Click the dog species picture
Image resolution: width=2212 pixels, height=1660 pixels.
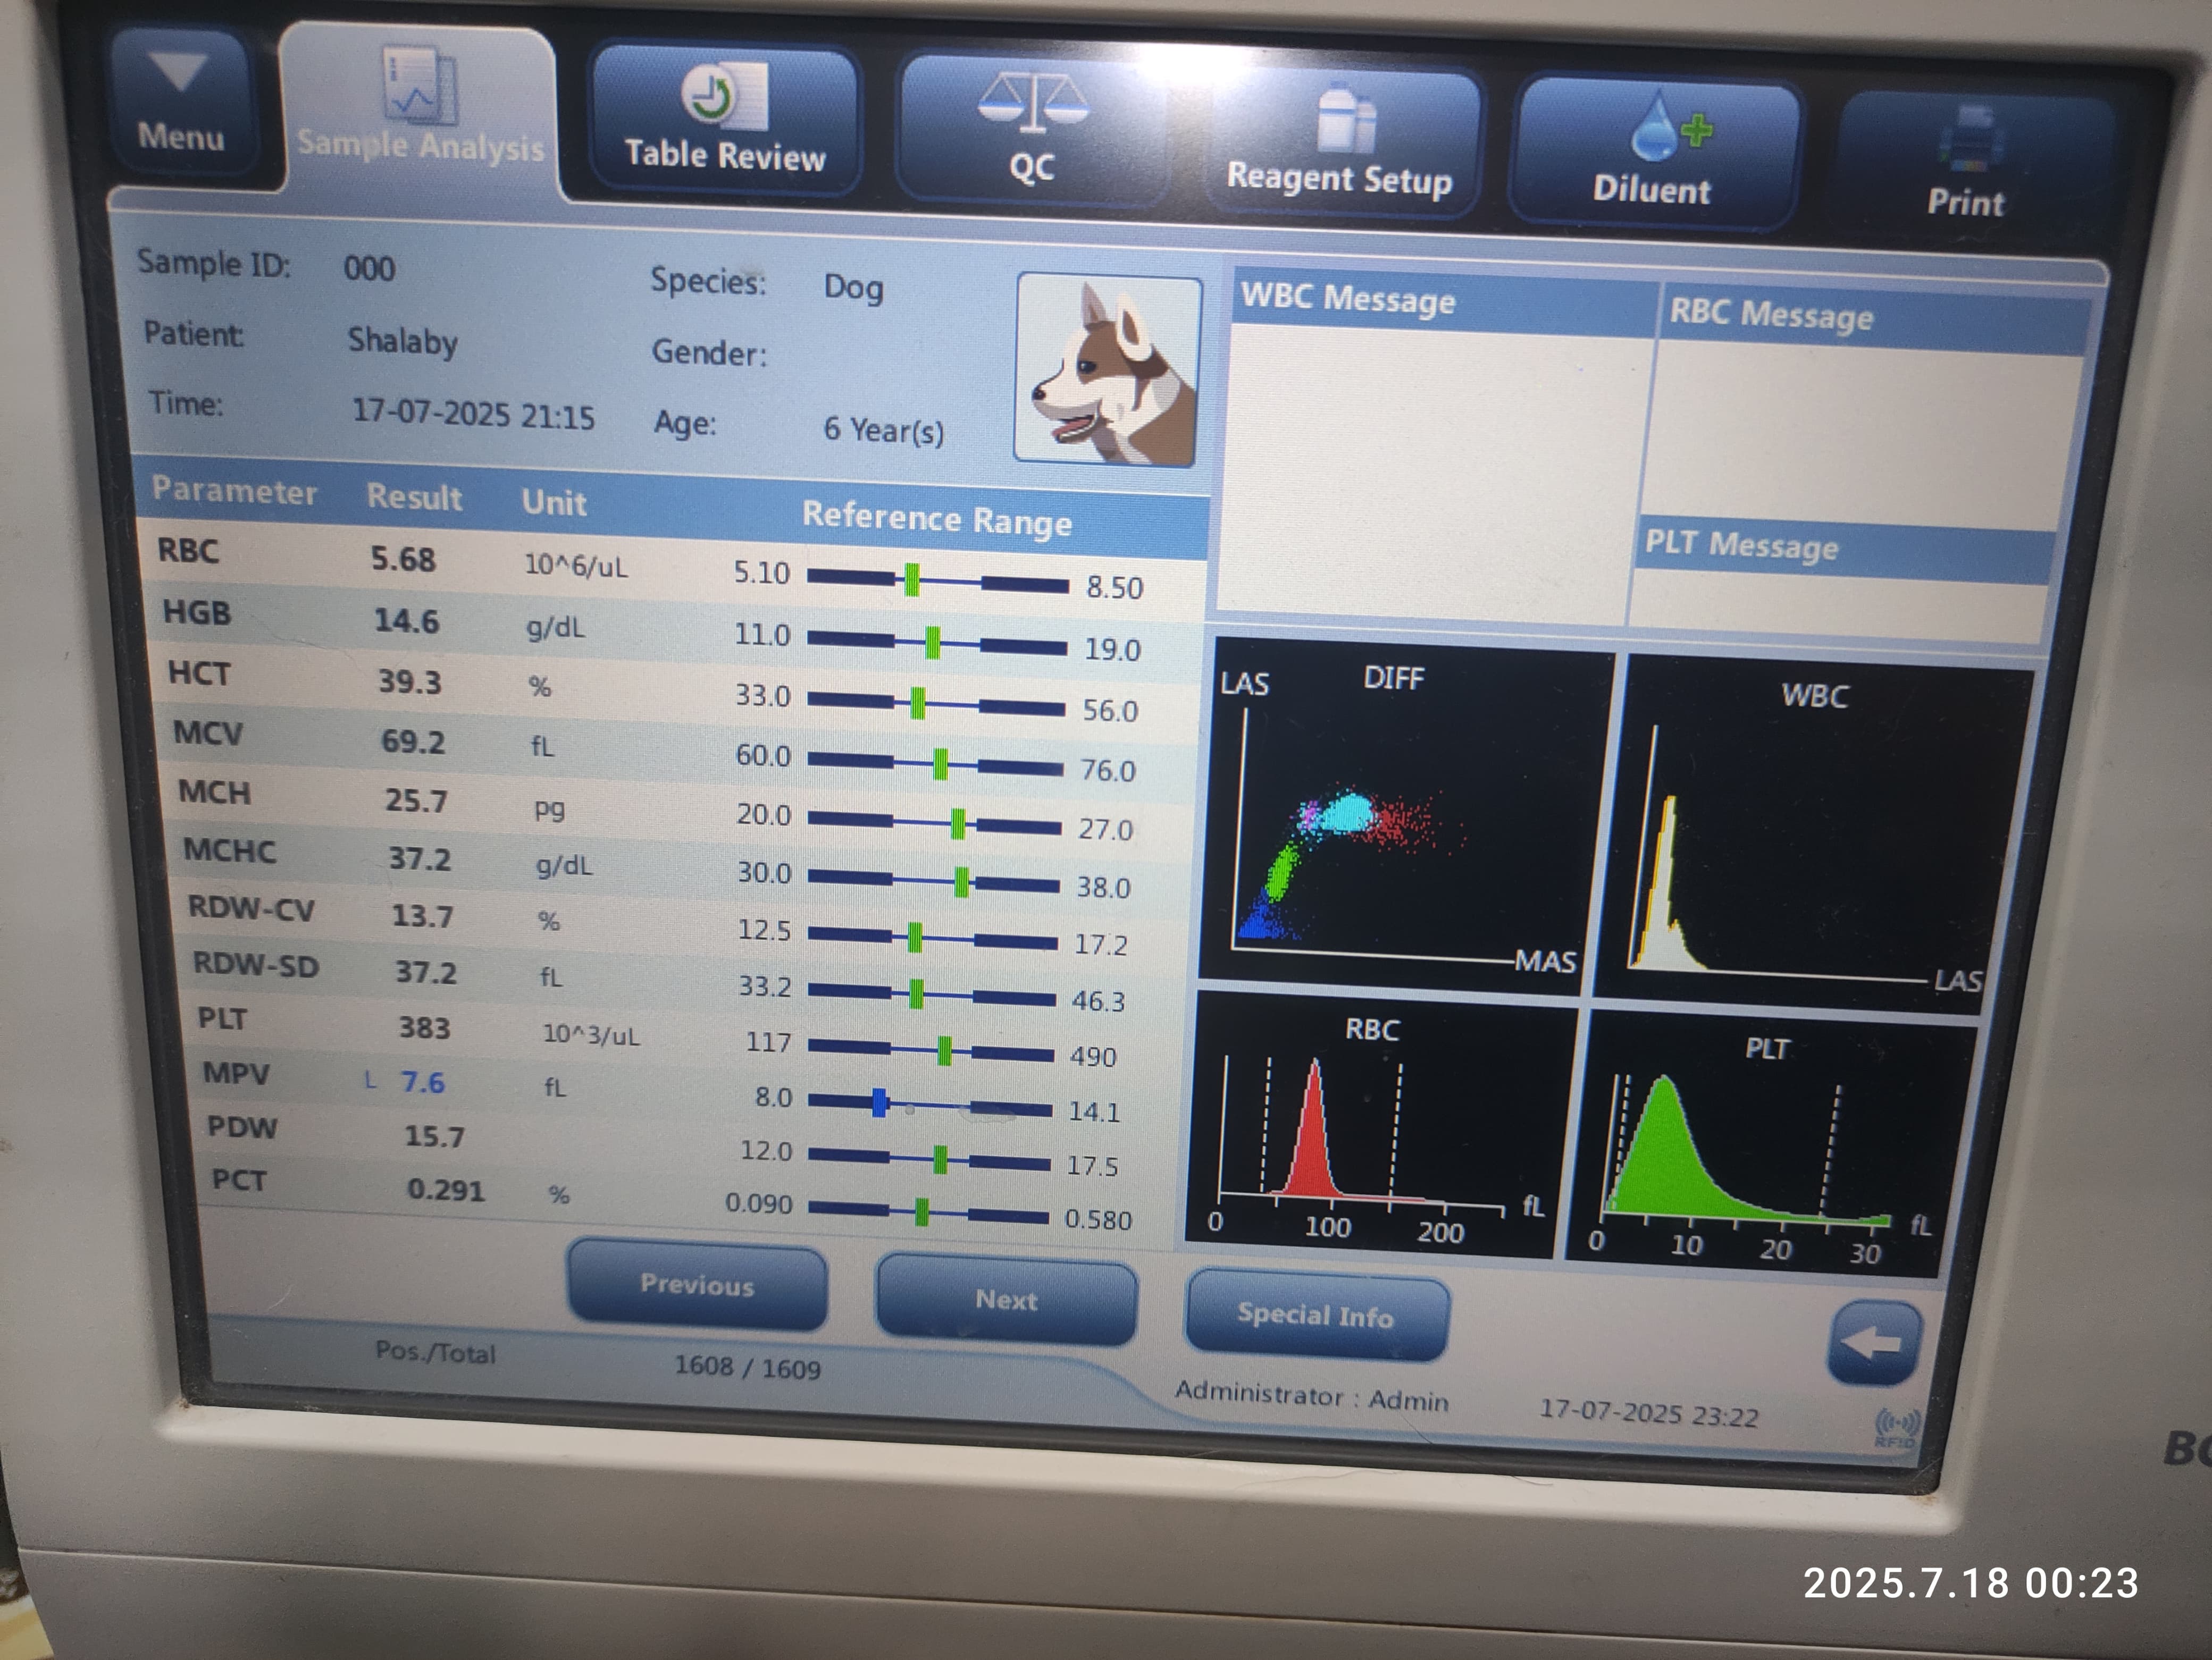(1108, 372)
